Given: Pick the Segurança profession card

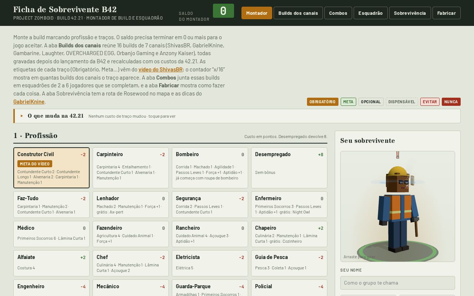Looking at the screenshot, I should pos(210,205).
